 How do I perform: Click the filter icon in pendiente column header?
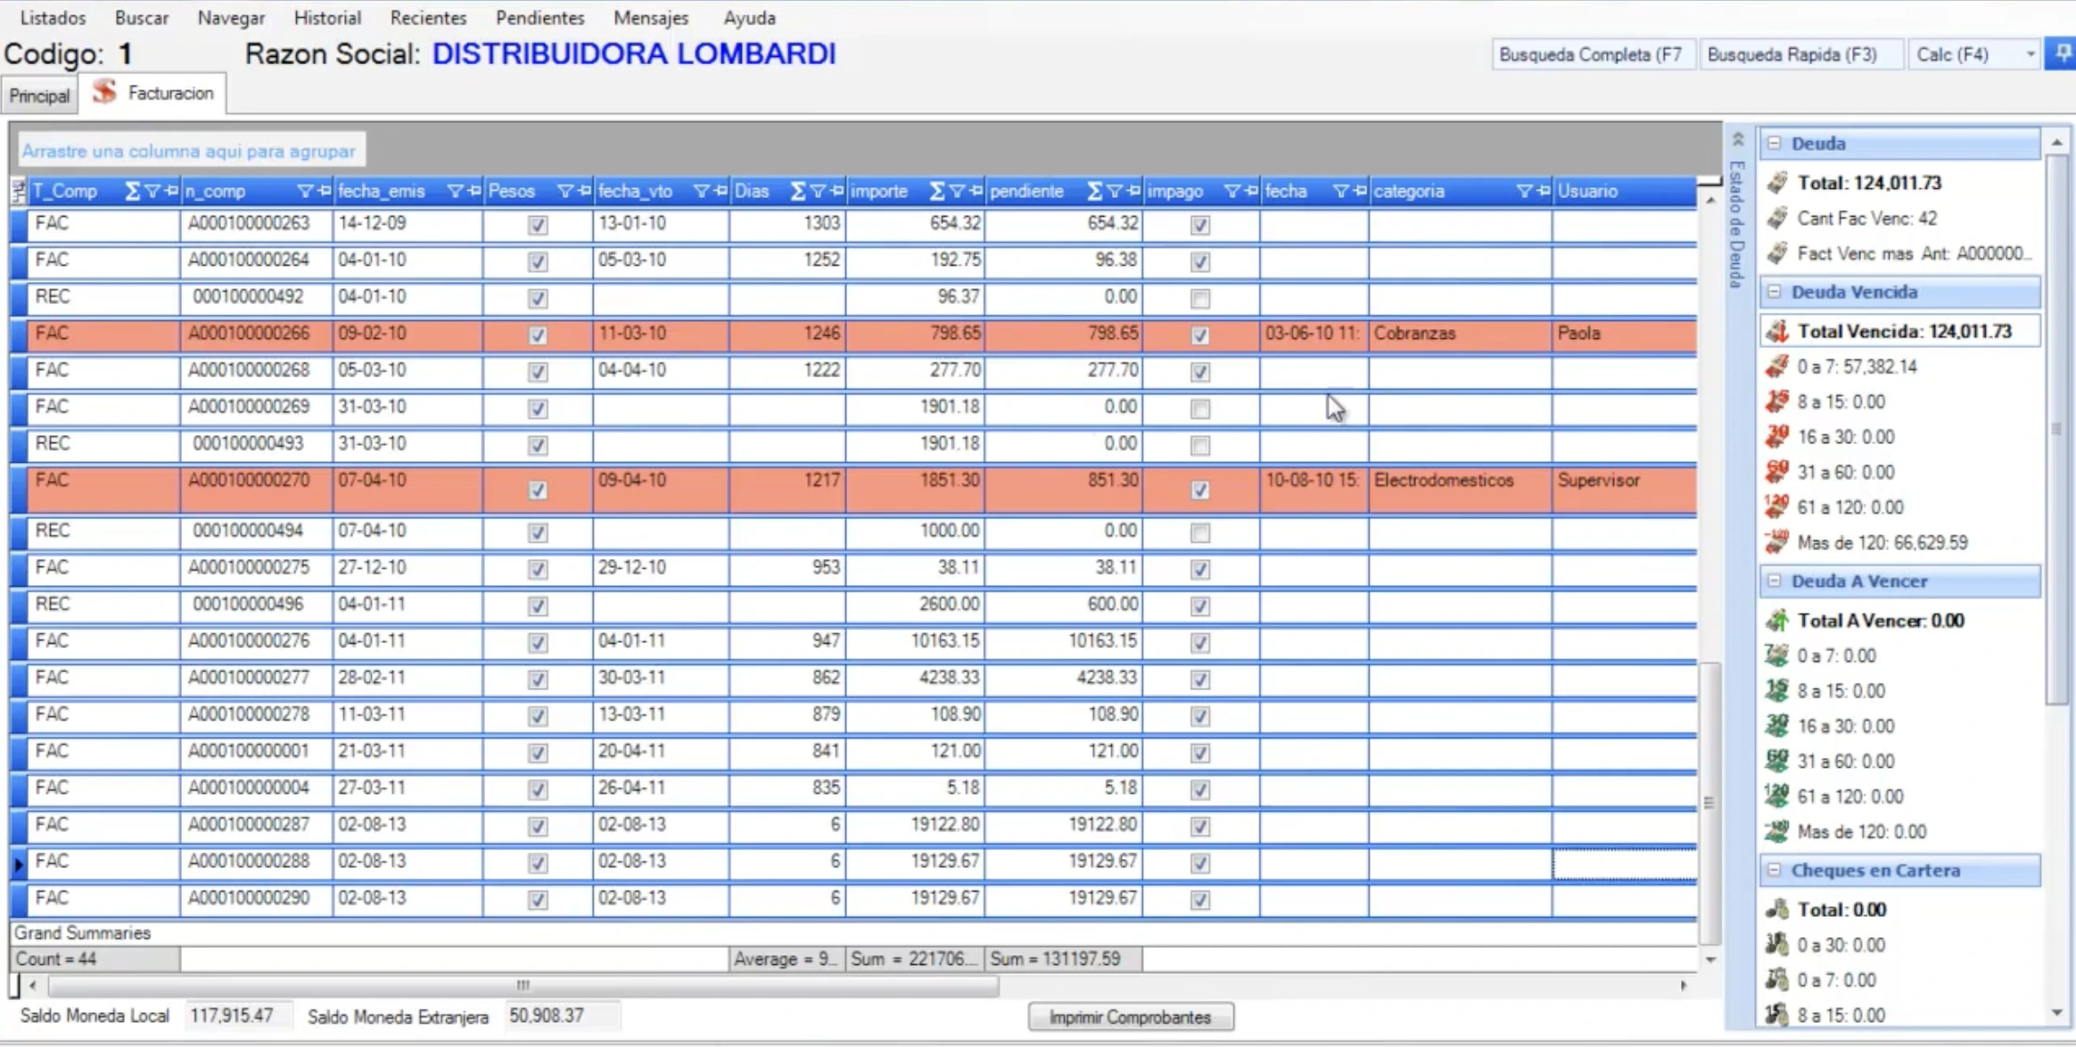[1115, 191]
